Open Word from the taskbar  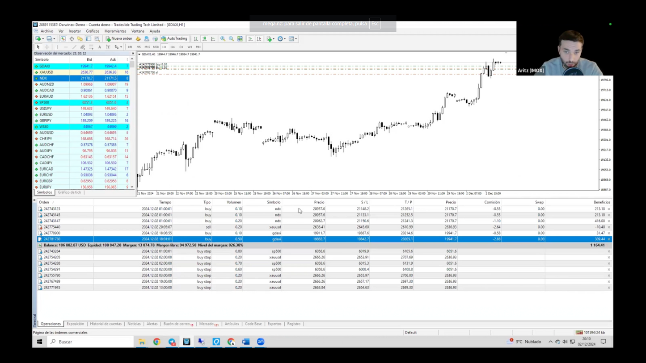click(245, 342)
